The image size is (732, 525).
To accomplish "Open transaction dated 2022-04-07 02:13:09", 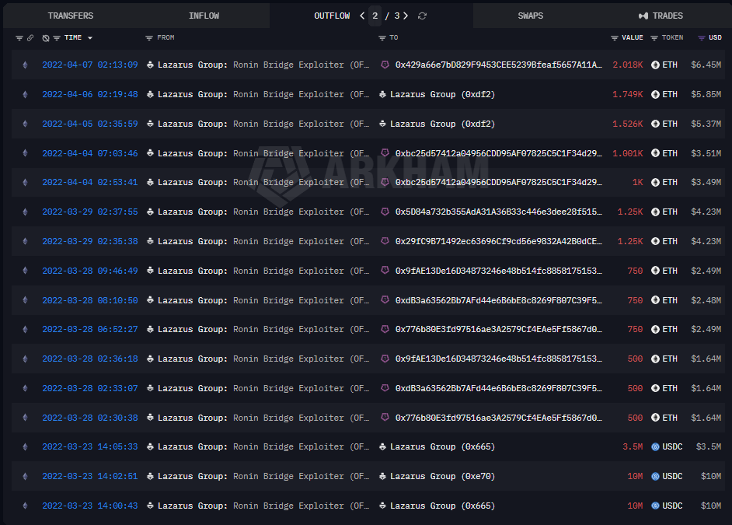I will 90,65.
